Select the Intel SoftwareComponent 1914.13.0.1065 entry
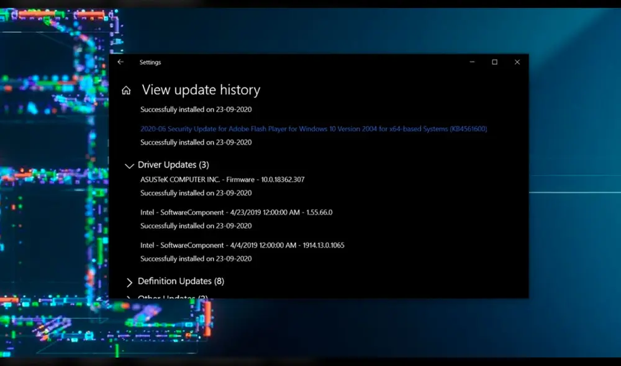The width and height of the screenshot is (621, 366). [x=242, y=244]
